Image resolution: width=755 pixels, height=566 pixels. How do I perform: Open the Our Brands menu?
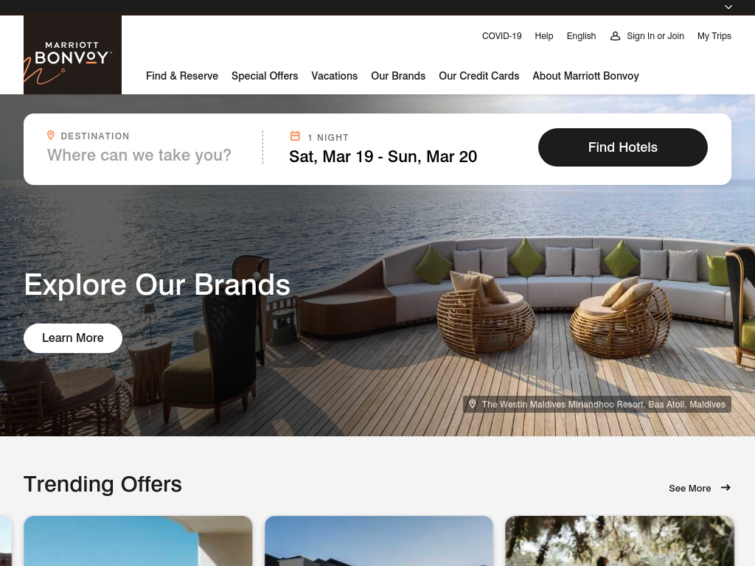(398, 76)
